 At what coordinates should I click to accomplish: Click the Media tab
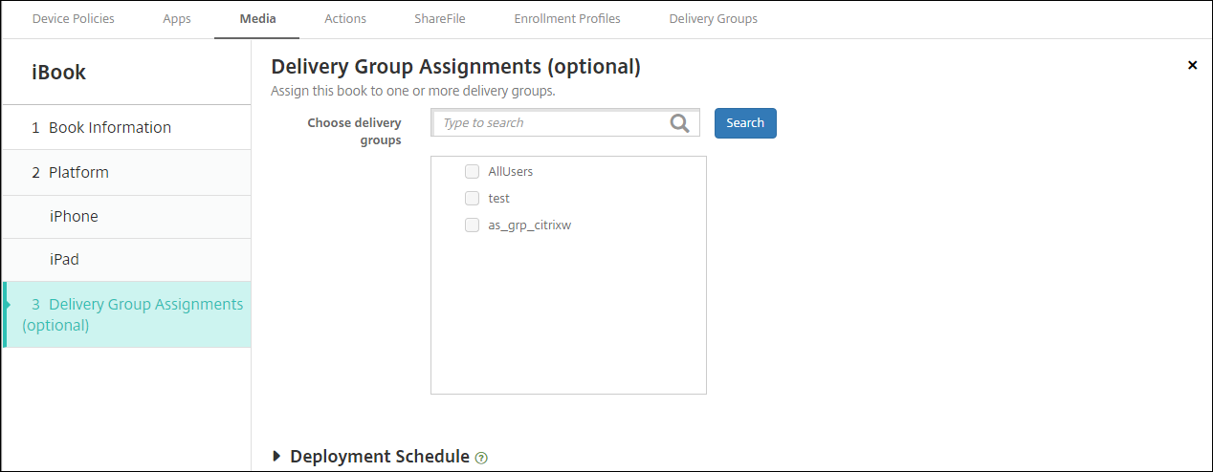[x=256, y=19]
